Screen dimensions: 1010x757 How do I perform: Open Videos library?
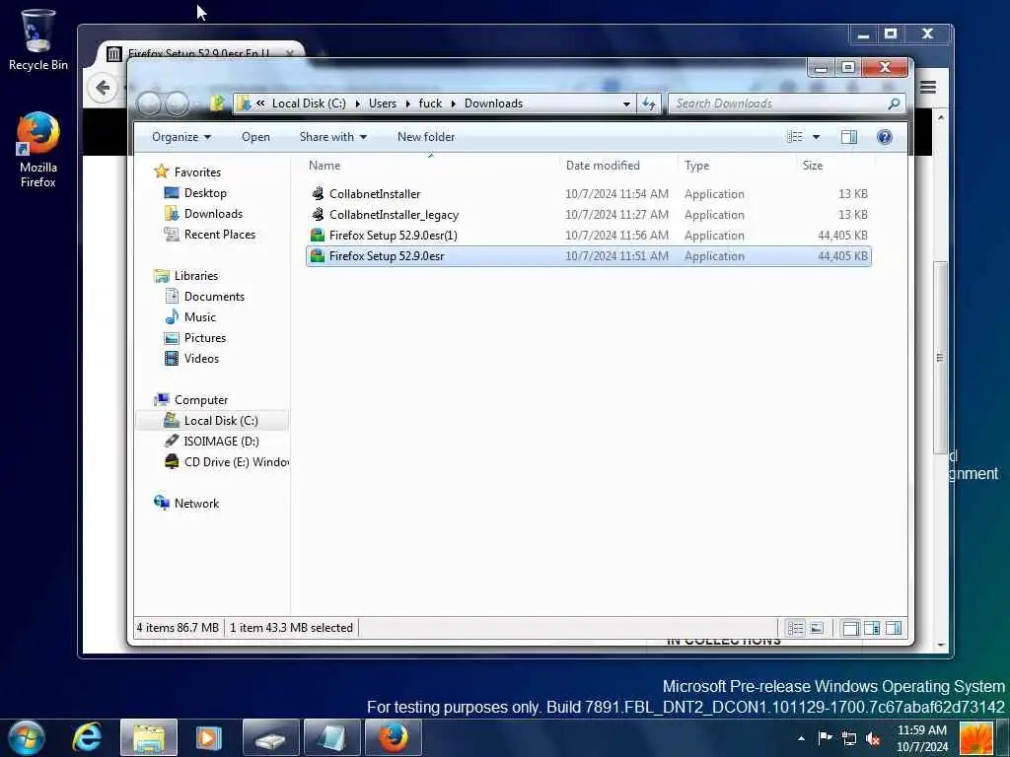(x=201, y=359)
